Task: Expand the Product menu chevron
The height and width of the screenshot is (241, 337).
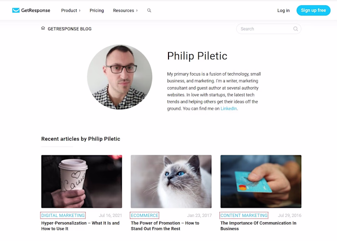Action: click(80, 10)
